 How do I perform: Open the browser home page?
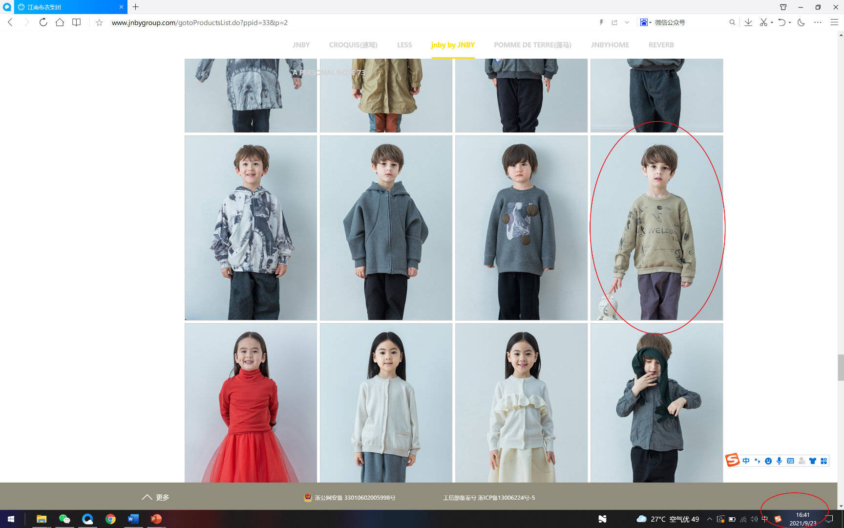[x=60, y=22]
